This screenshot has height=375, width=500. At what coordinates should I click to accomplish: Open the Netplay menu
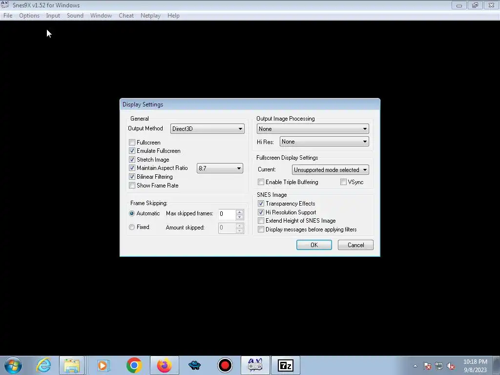150,15
